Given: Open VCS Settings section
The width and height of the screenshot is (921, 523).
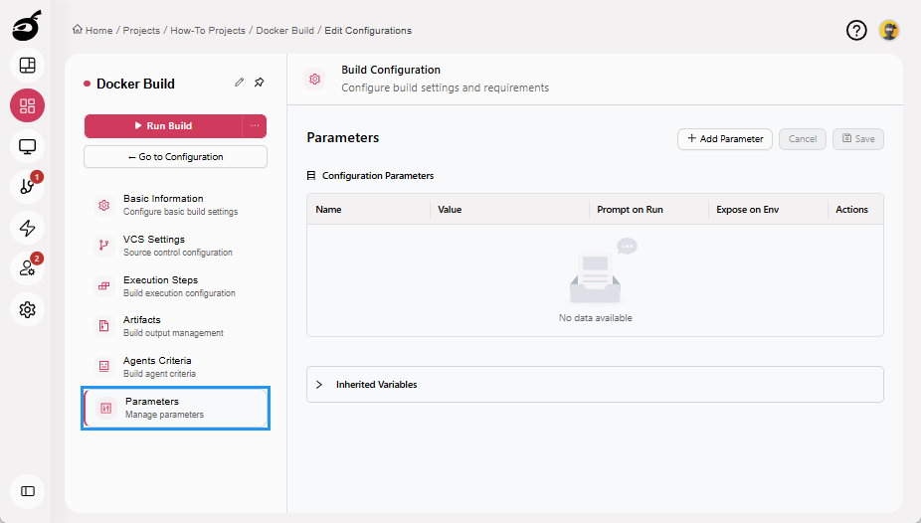Looking at the screenshot, I should click(x=176, y=246).
